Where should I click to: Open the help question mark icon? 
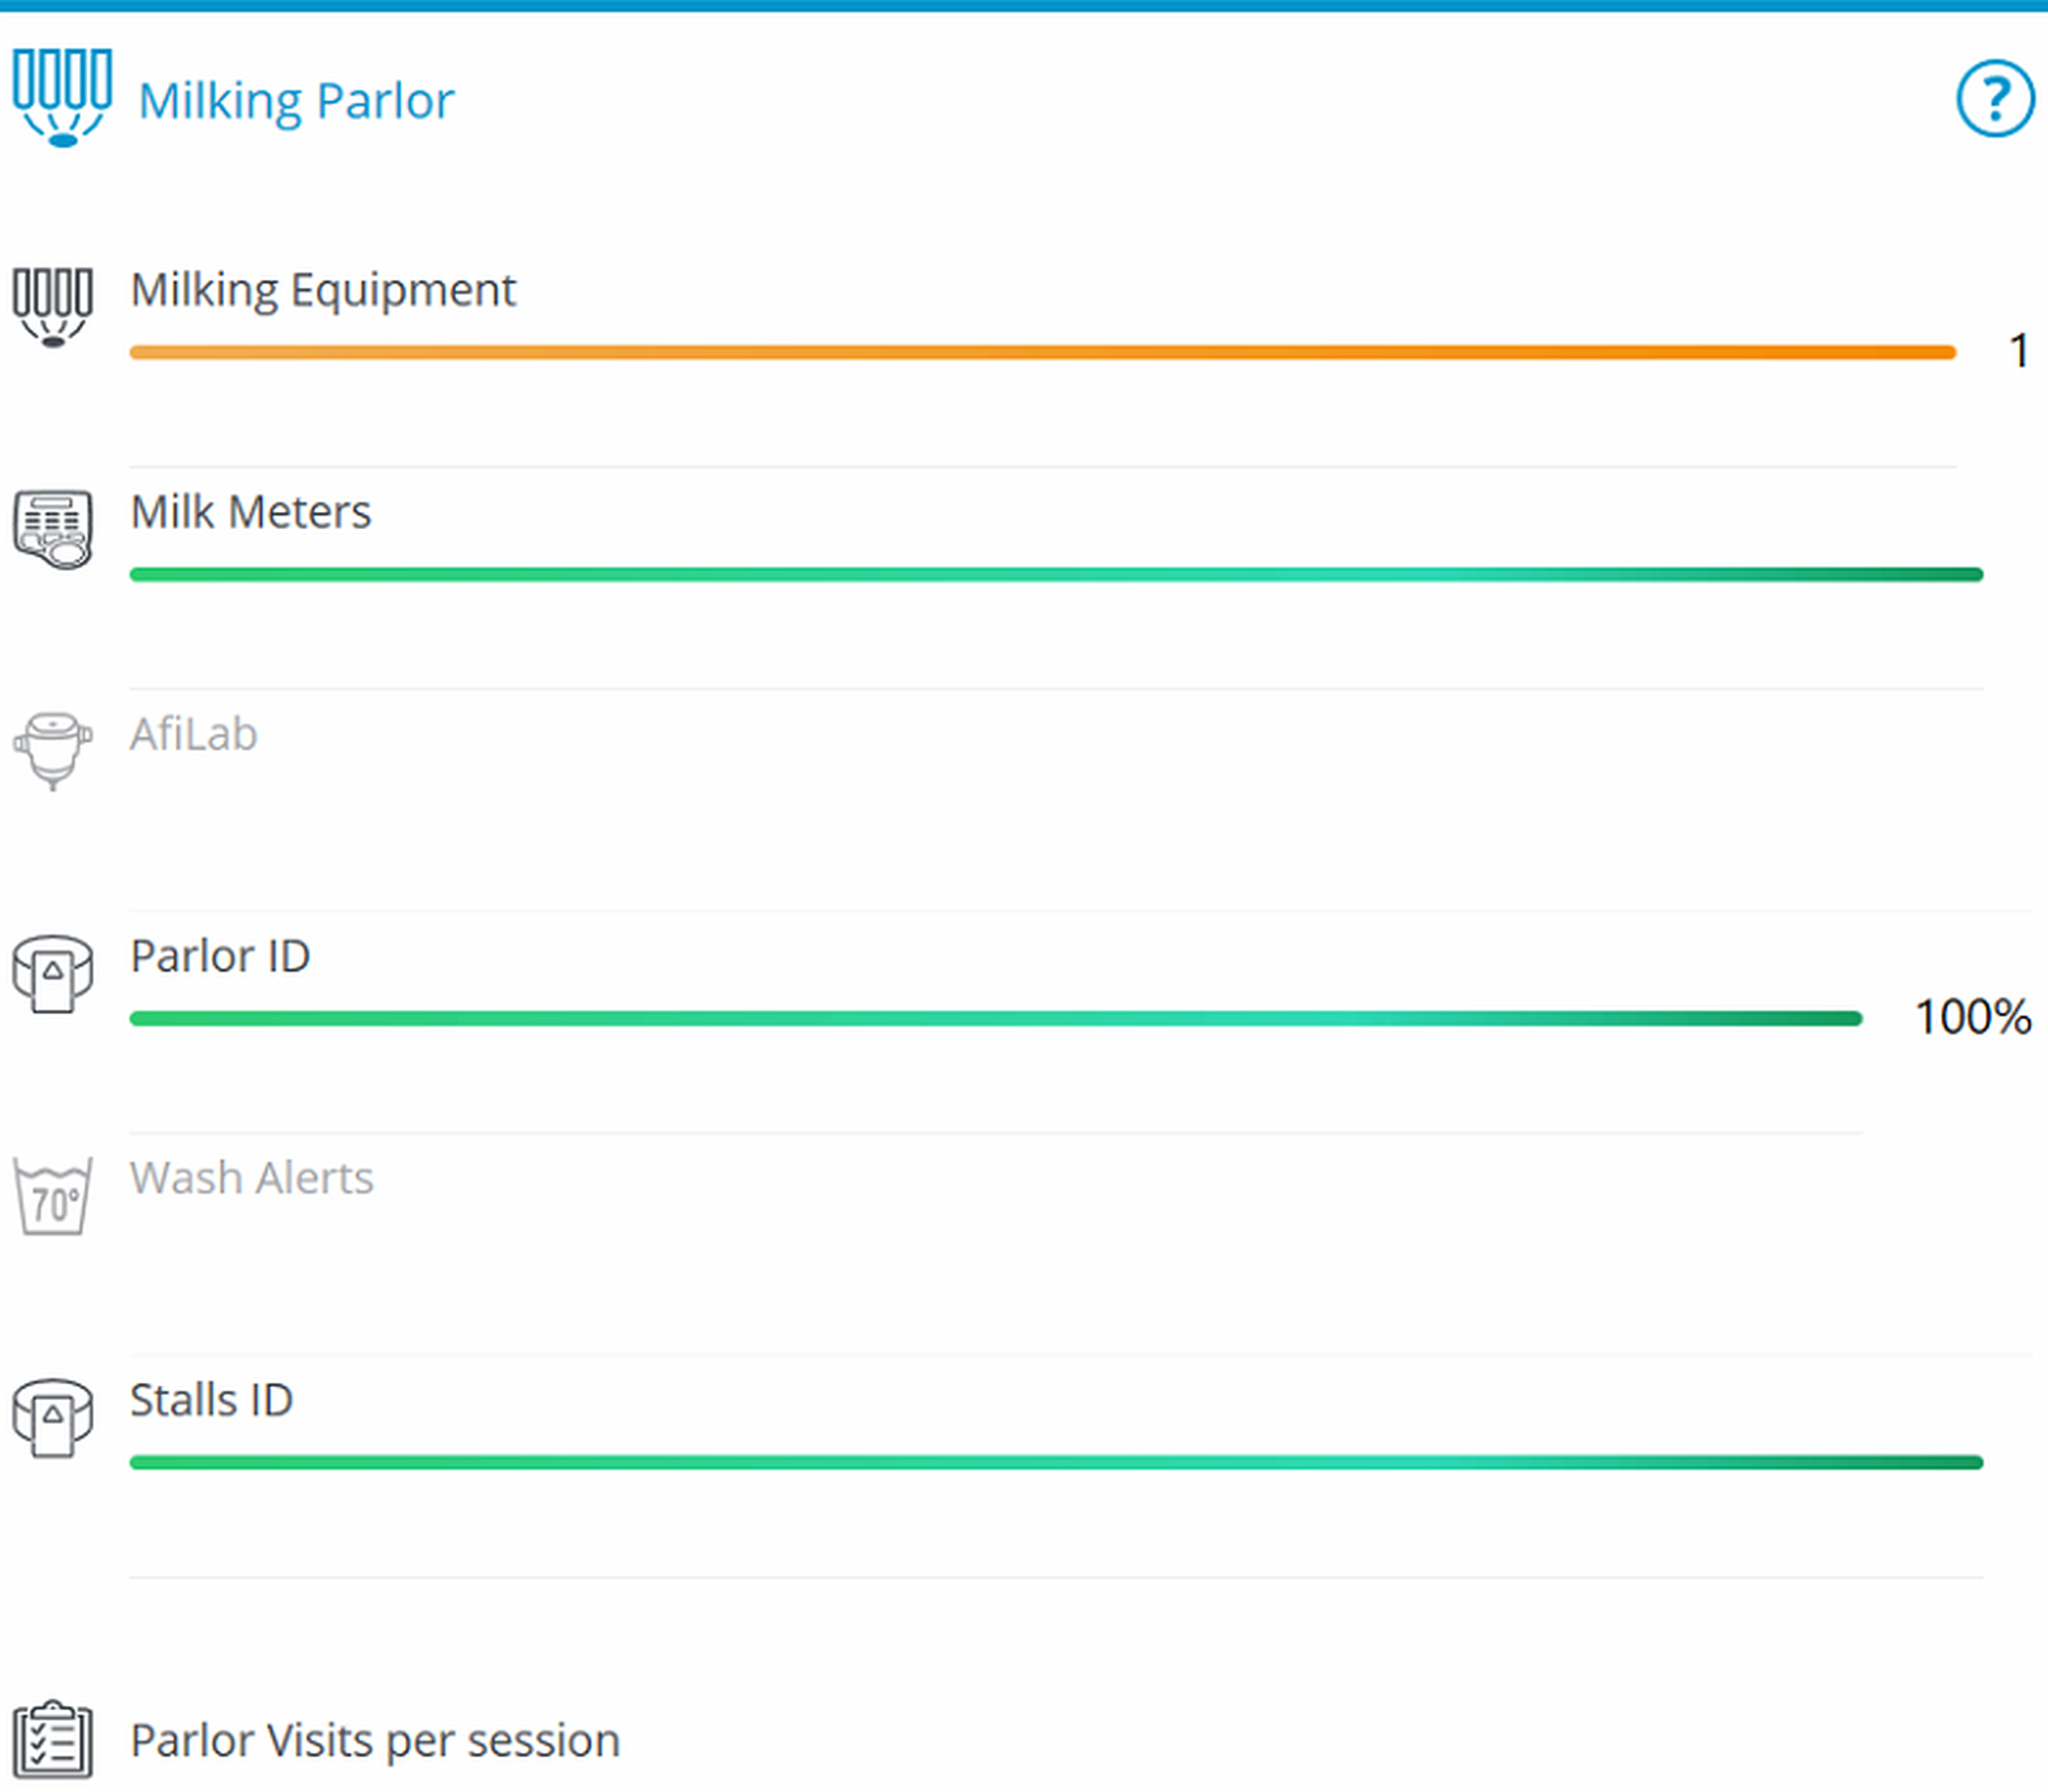(1994, 98)
